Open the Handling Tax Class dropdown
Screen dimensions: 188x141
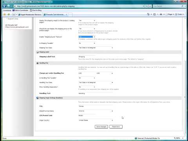[96, 83]
